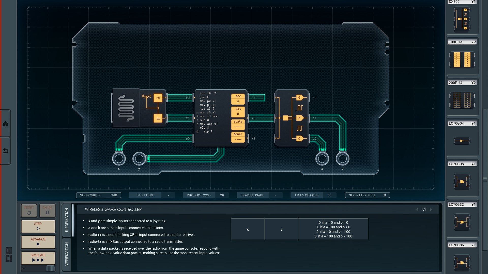Viewport: 488px width, 274px height.
Task: Open the Verification tab
Action: (67, 254)
